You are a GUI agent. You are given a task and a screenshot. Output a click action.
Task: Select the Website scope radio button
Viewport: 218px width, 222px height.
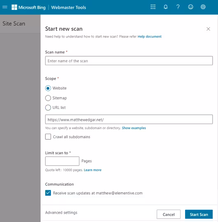pos(48,88)
